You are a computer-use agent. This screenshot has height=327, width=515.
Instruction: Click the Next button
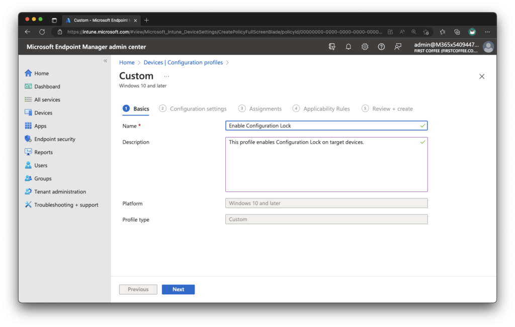click(x=179, y=289)
